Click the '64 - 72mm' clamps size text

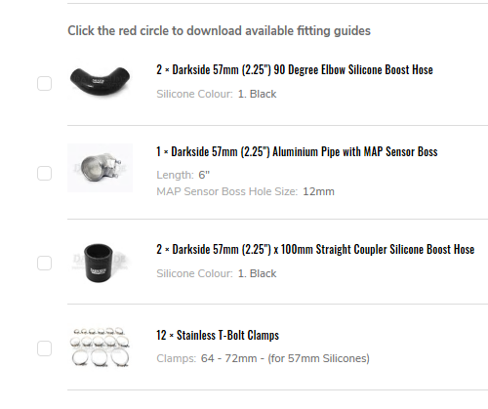pyautogui.click(x=229, y=358)
